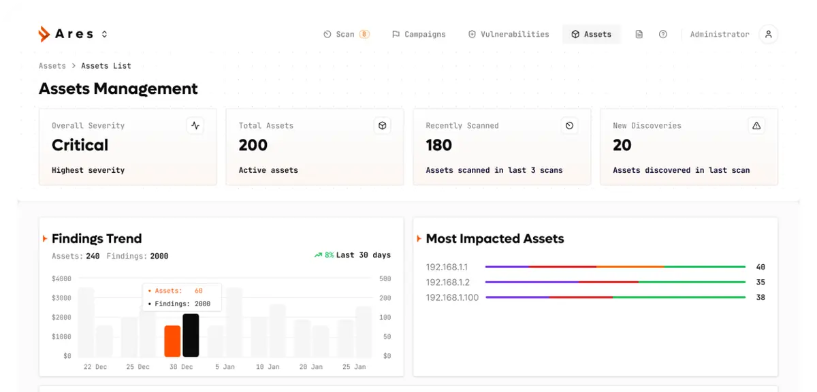Click the New Discoveries alert triangle icon

(756, 125)
